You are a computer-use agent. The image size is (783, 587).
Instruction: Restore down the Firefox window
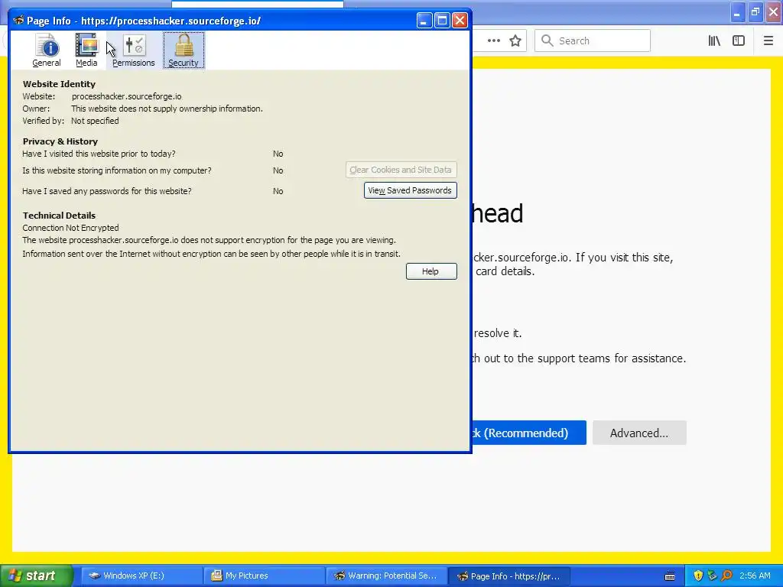(755, 12)
